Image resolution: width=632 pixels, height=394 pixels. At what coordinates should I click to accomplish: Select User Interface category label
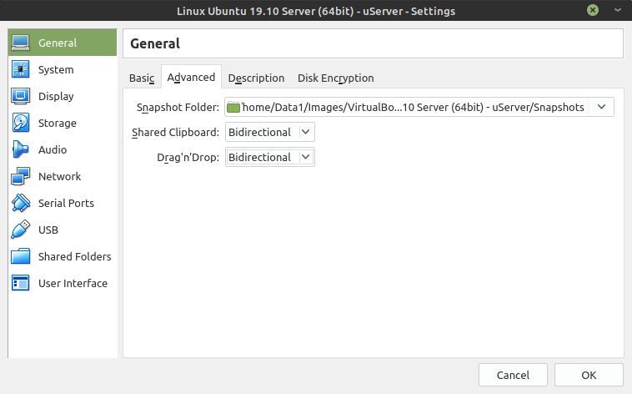click(x=73, y=283)
